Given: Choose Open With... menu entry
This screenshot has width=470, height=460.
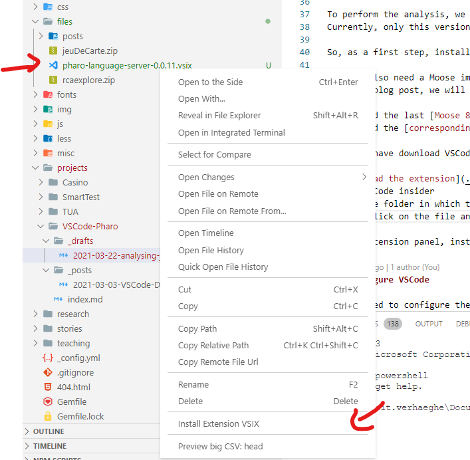Looking at the screenshot, I should [x=268, y=98].
